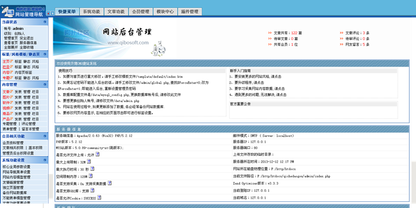
Task: Collapse the 系统功能设置 sidebar section
Action: pyautogui.click(x=45, y=160)
